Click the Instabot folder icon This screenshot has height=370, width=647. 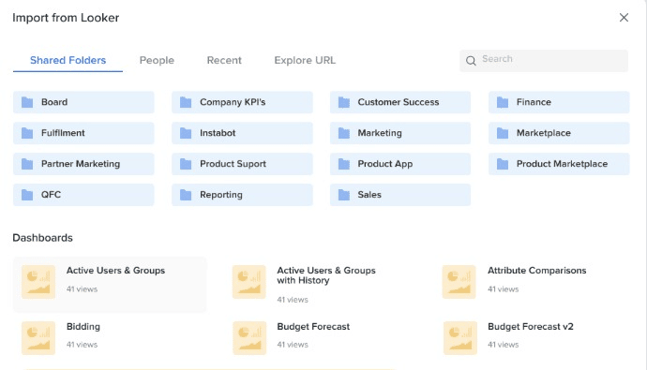click(186, 133)
